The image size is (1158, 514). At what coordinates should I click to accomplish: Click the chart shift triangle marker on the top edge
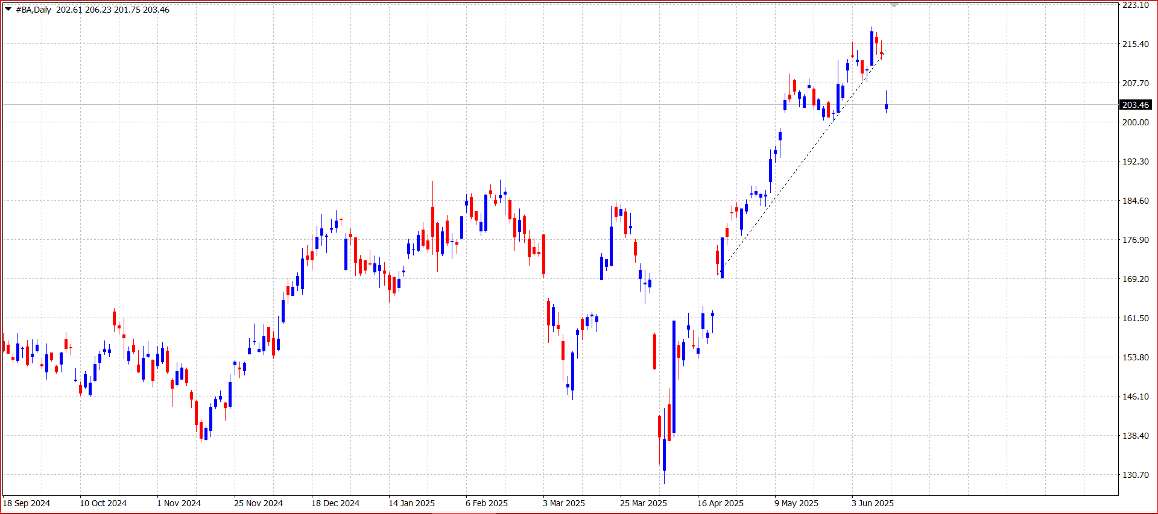[x=894, y=5]
